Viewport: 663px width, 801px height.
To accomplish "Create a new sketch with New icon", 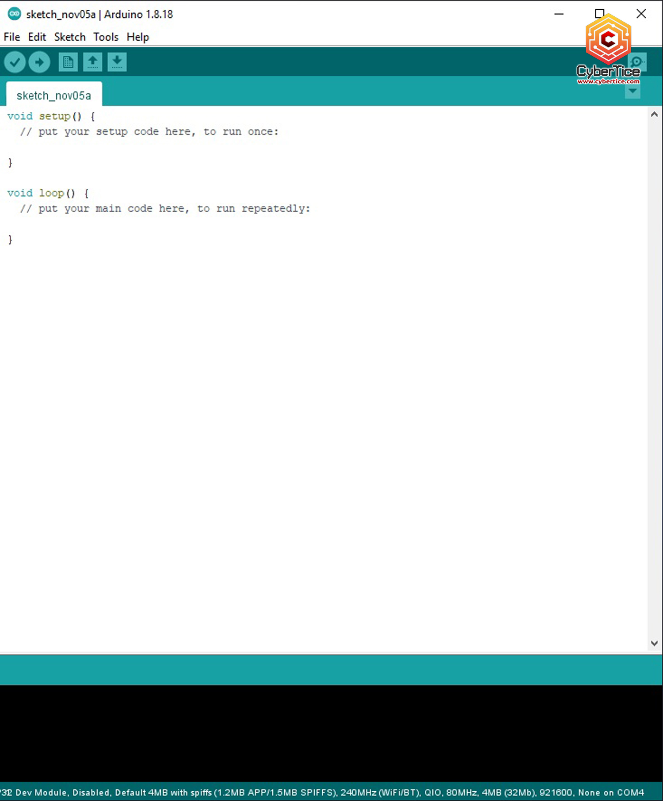I will (x=68, y=62).
